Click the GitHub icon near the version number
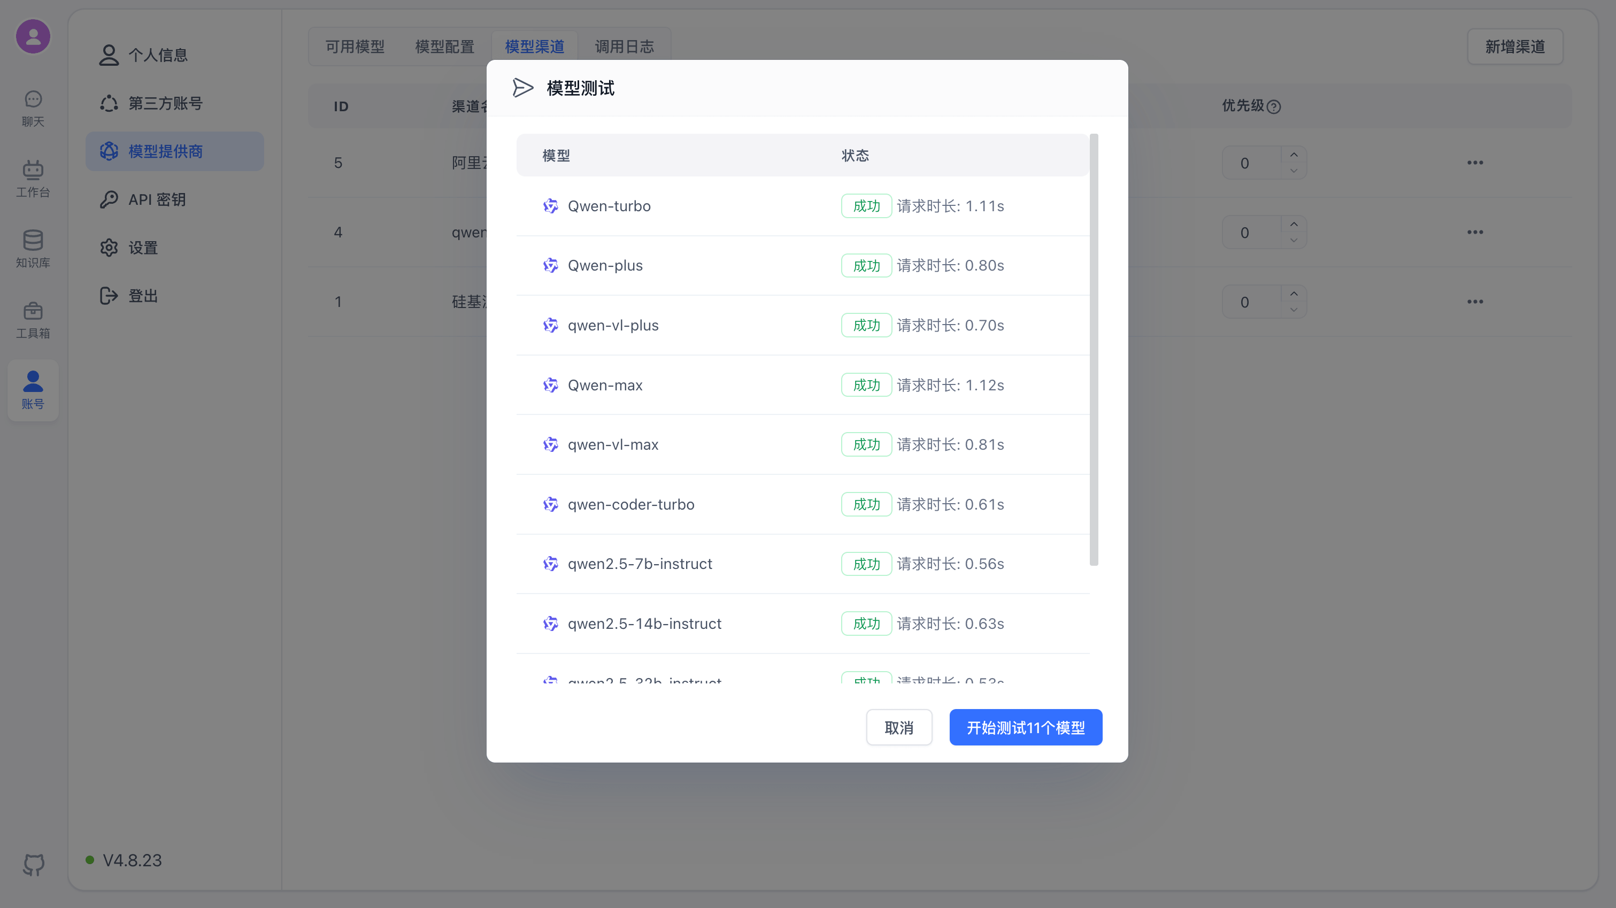 click(33, 865)
